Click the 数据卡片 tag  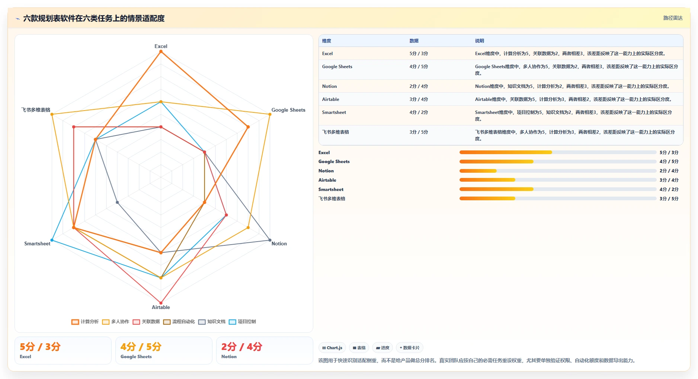pyautogui.click(x=410, y=348)
